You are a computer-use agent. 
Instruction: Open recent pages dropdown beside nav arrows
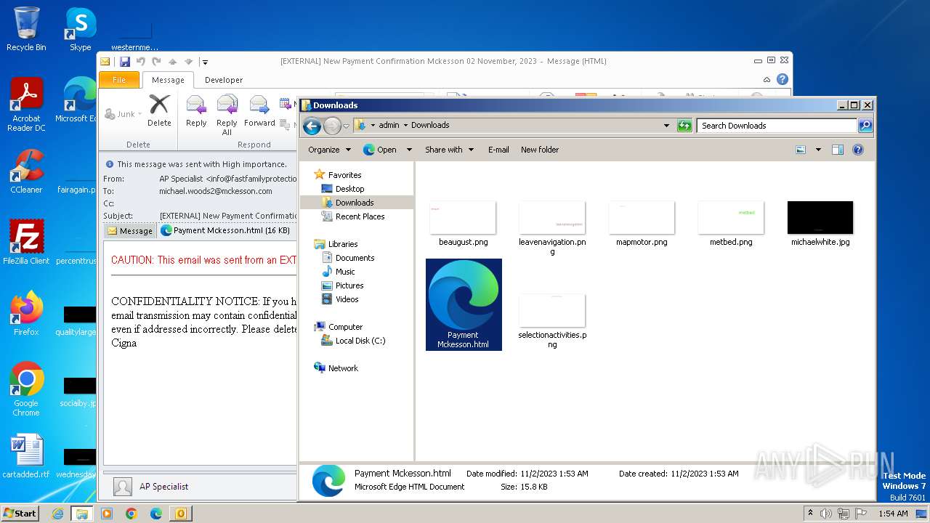pos(346,126)
